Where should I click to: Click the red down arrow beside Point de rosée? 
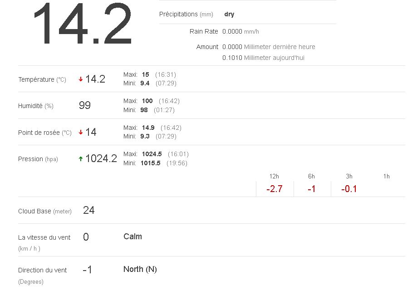[81, 132]
